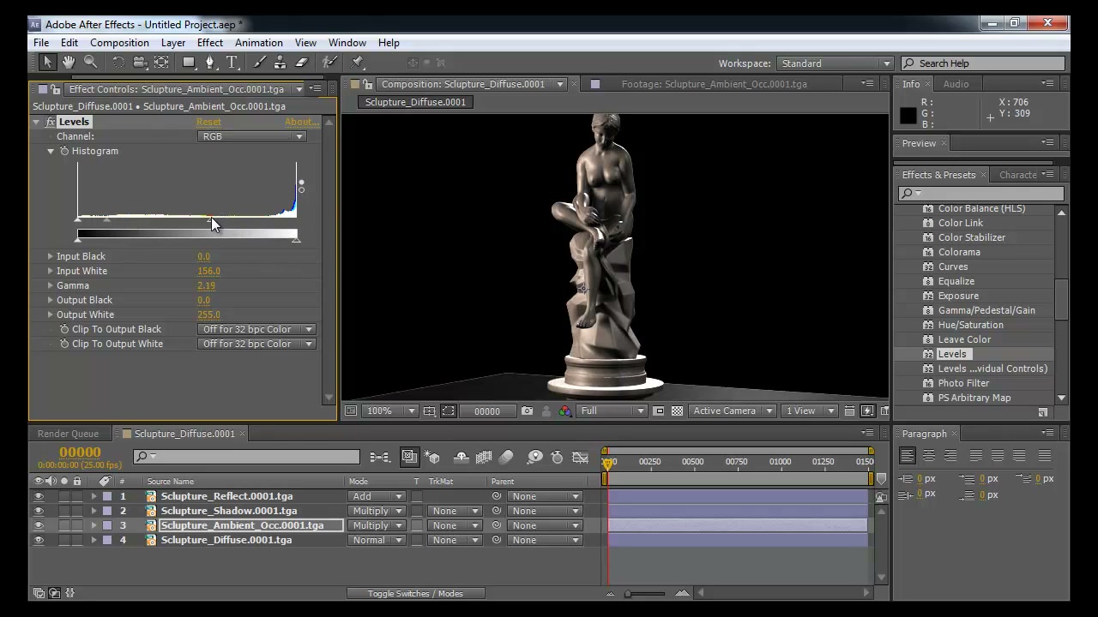
Task: Toggle Preserve Transparency for Sclupture_Reflect layer
Action: 417,496
